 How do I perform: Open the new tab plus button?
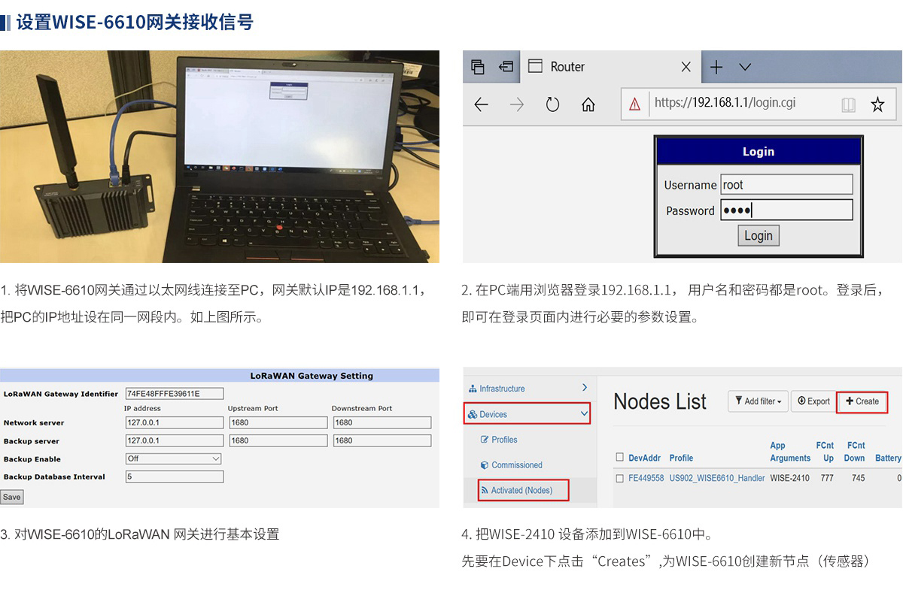click(x=716, y=67)
